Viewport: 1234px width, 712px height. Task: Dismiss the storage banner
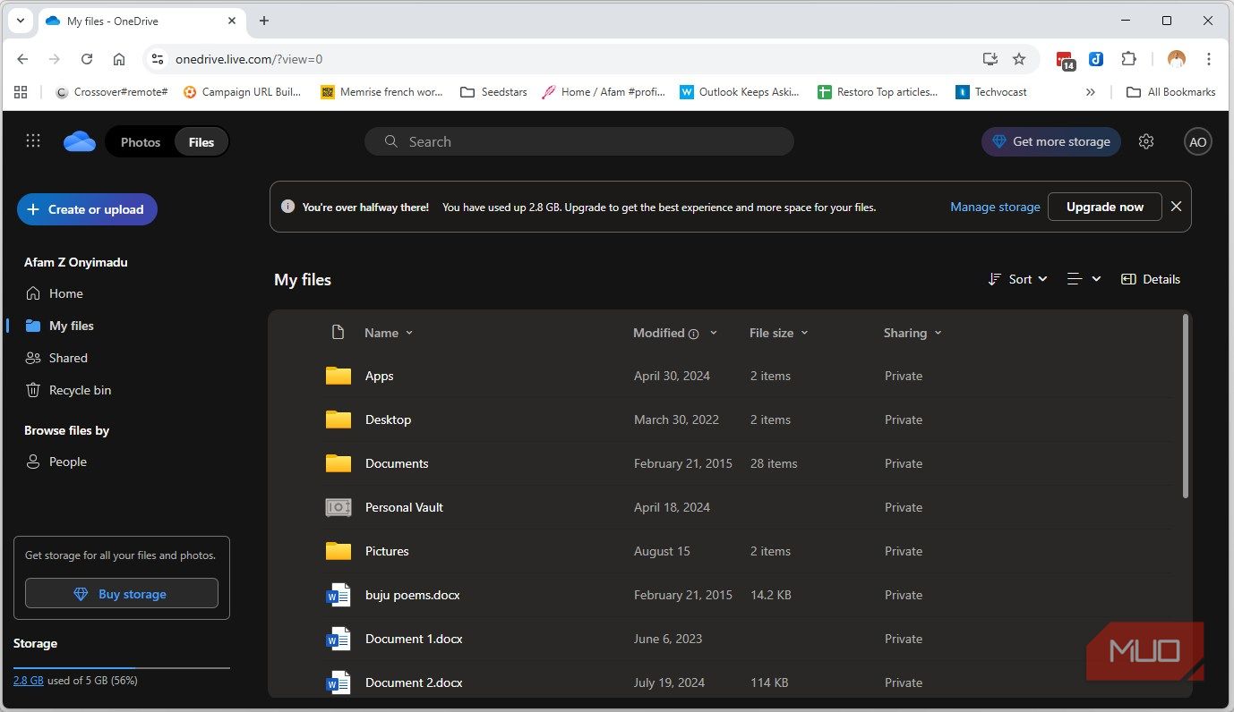[1176, 207]
